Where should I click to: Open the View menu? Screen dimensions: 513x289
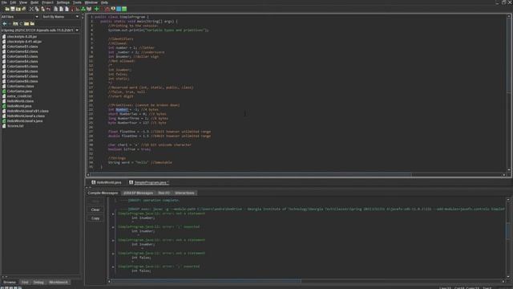(23, 2)
